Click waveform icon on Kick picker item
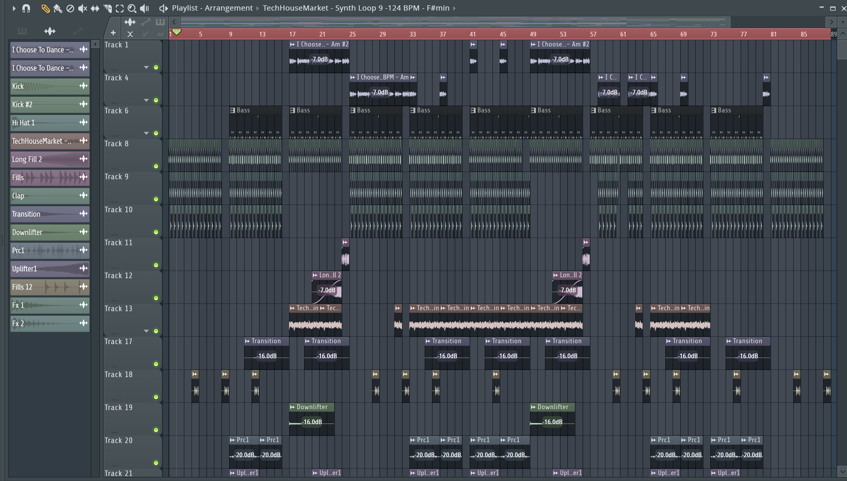This screenshot has height=481, width=847. pos(84,86)
